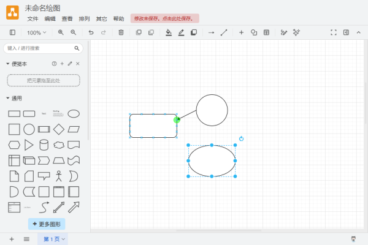Select the cylinder shape in palette
Screen dimensions: 368x245
coord(44,145)
